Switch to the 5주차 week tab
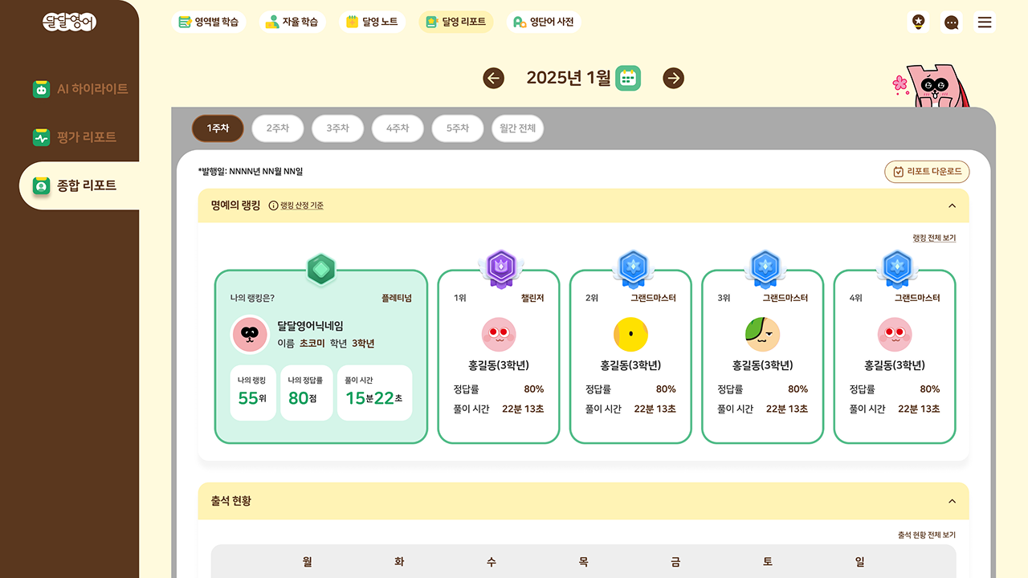This screenshot has width=1028, height=578. click(x=457, y=128)
